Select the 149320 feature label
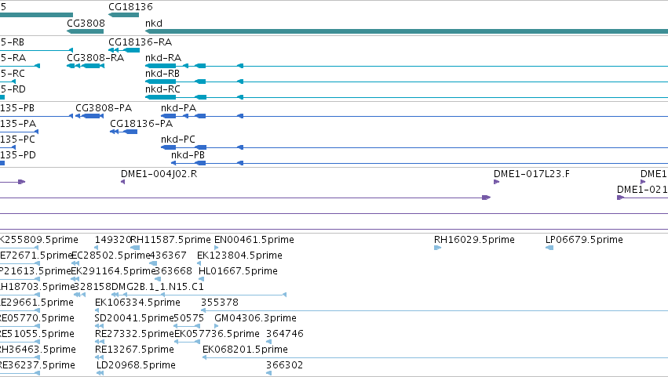The height and width of the screenshot is (377, 668). click(113, 240)
